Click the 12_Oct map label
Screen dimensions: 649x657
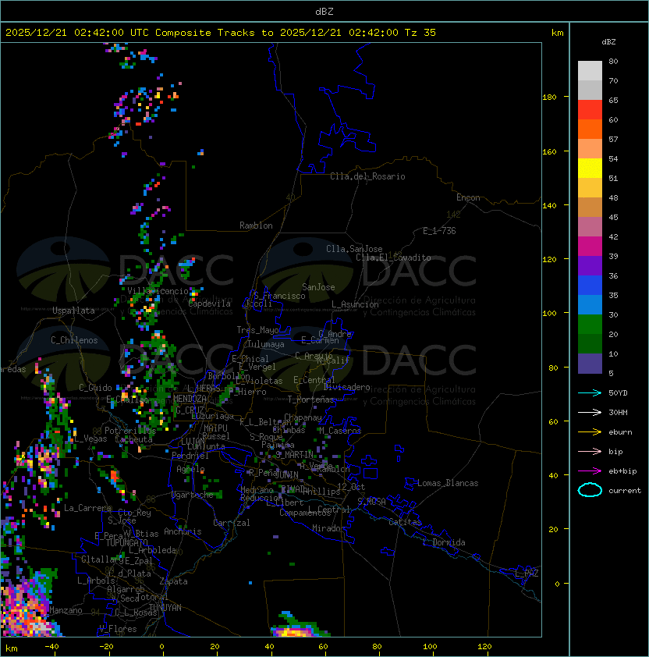coord(351,487)
